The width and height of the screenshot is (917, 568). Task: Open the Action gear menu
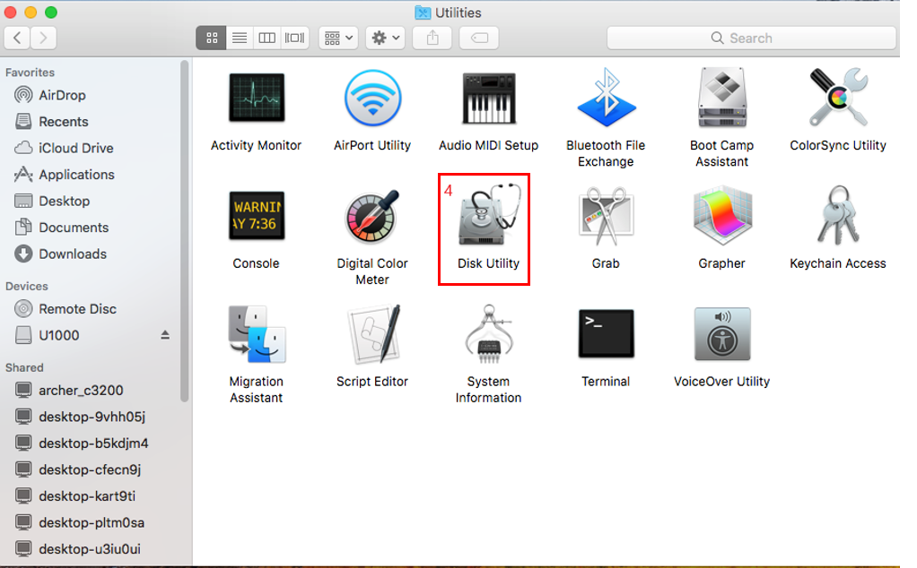pos(386,38)
